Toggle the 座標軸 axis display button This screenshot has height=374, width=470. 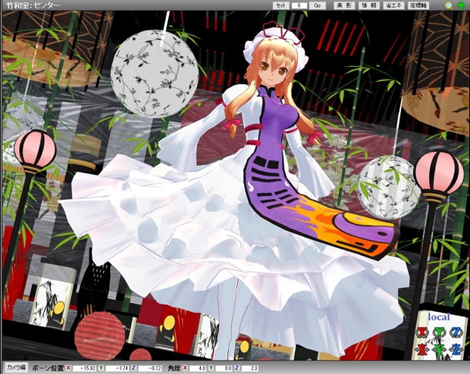tap(418, 5)
